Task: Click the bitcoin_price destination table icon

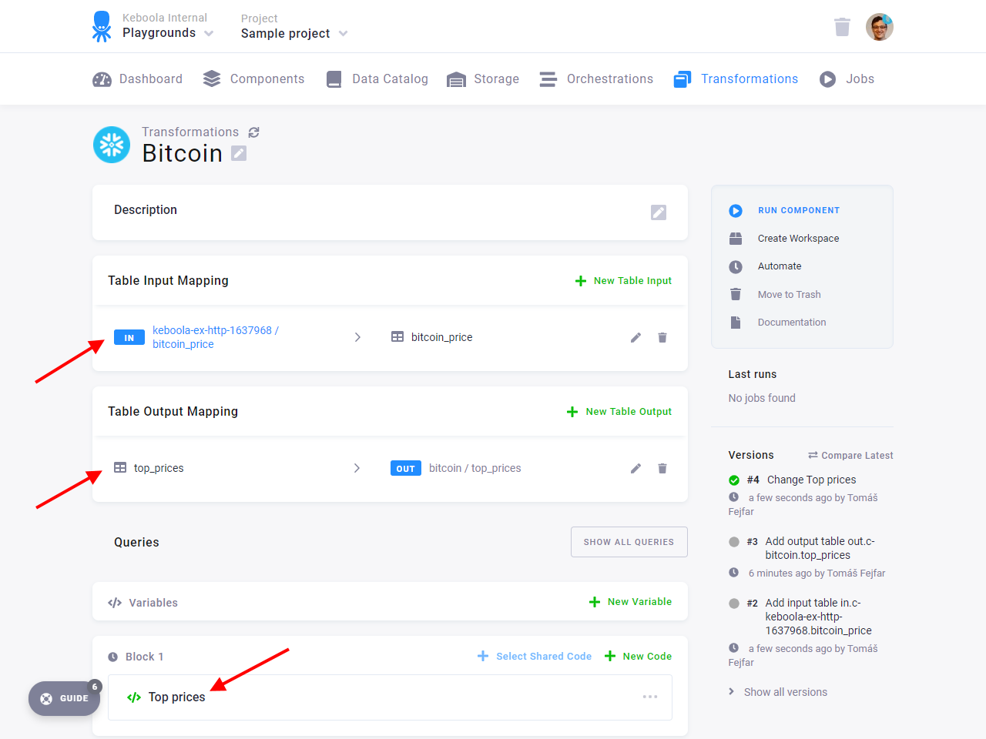Action: (x=397, y=337)
